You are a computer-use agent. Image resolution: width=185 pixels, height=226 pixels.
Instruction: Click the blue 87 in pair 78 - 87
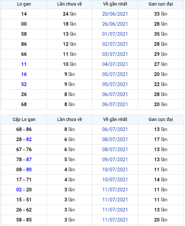(29, 160)
